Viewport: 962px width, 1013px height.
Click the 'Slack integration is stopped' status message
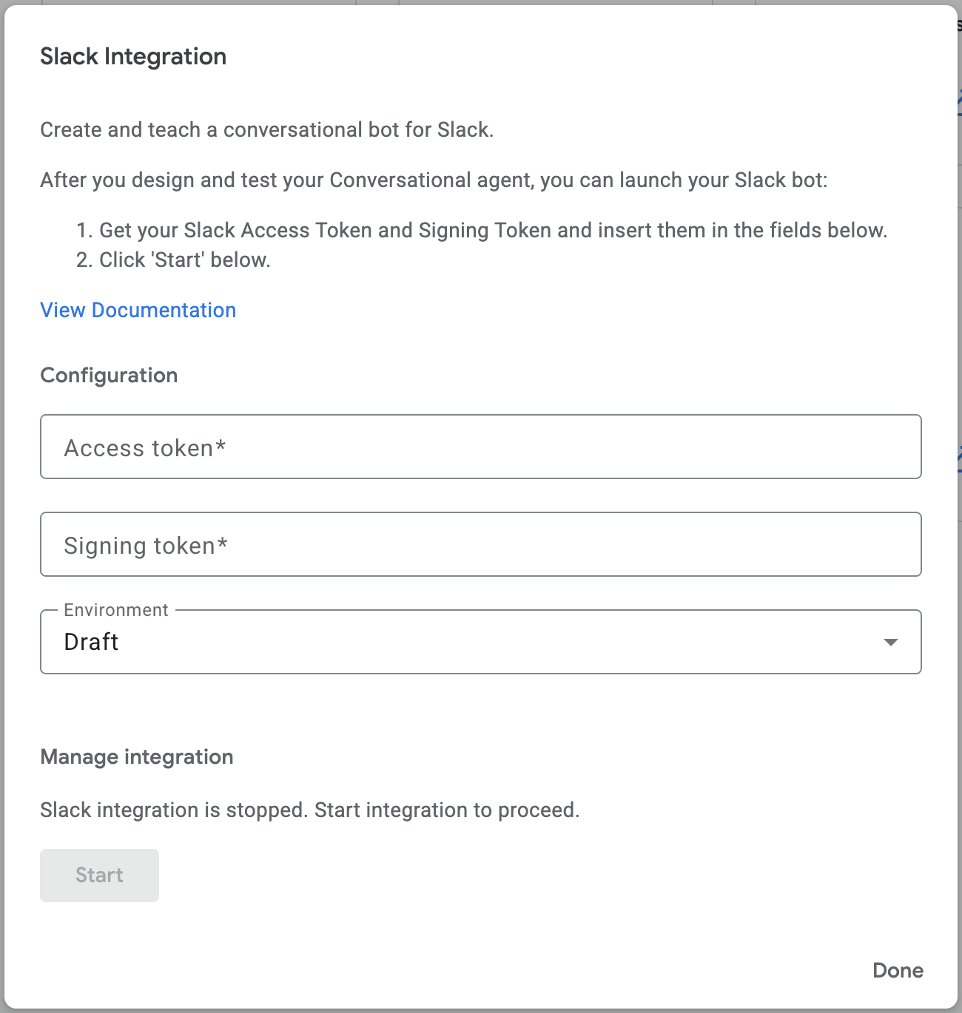pyautogui.click(x=309, y=810)
